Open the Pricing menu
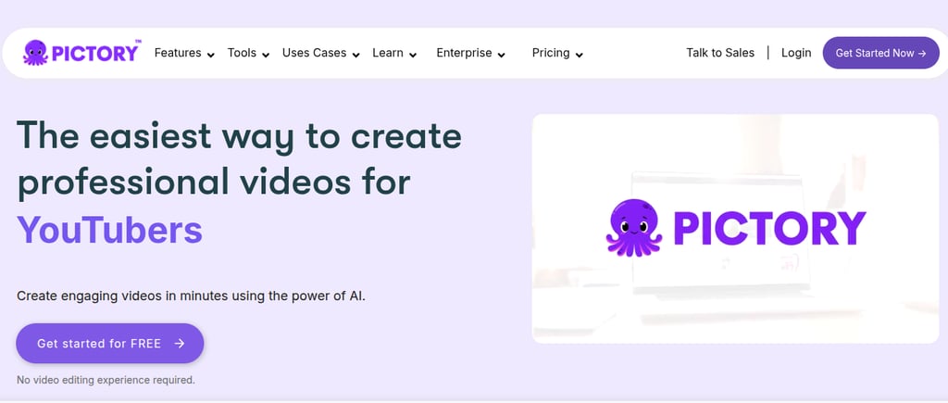Screen dimensions: 948x403 coord(551,53)
